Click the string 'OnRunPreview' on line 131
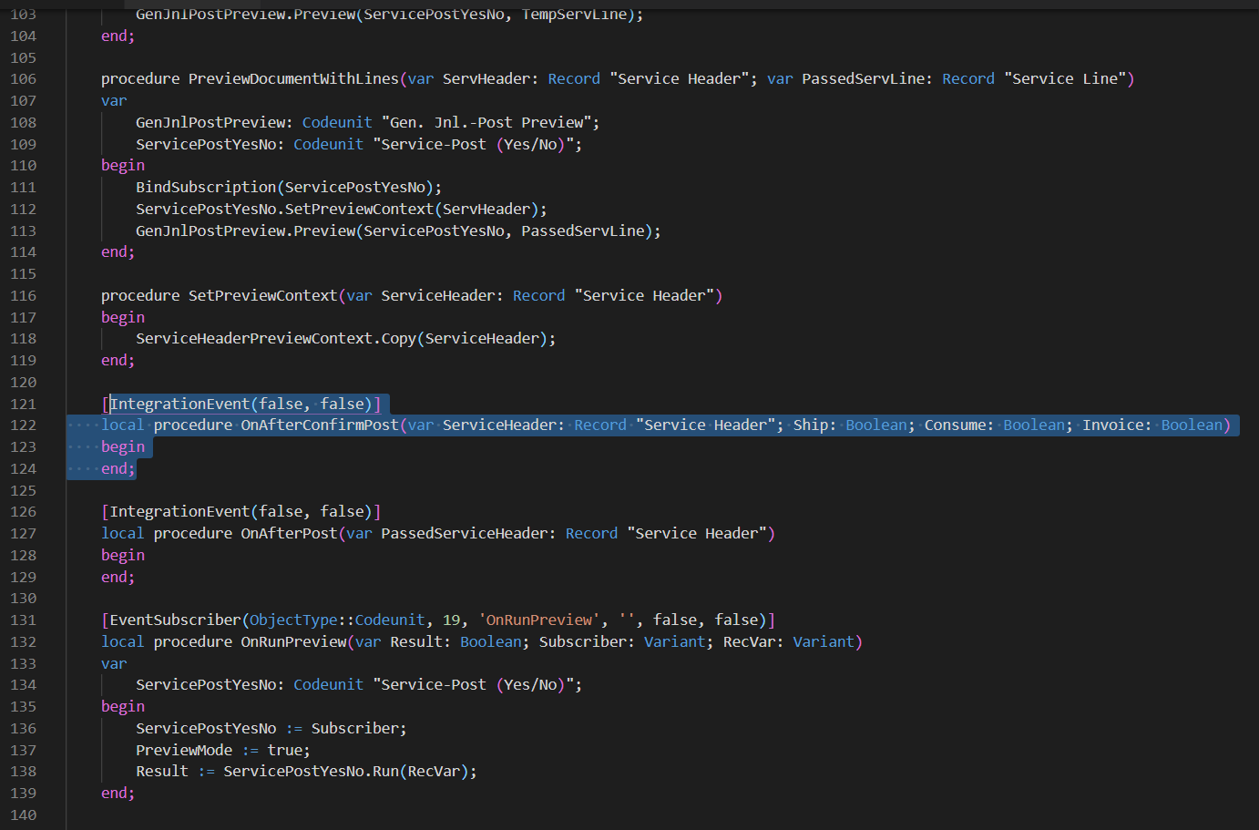 [x=539, y=620]
